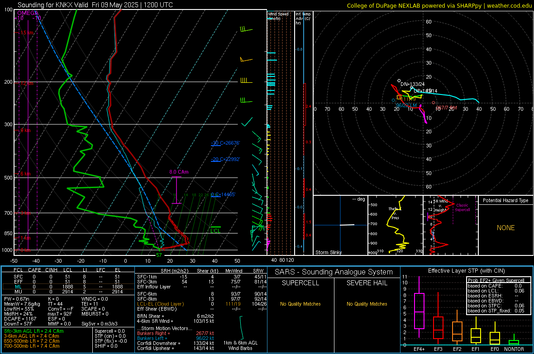Viewport: 534px width, 354px height.
Task: Click the TT = 44 index
Action: tap(55, 304)
